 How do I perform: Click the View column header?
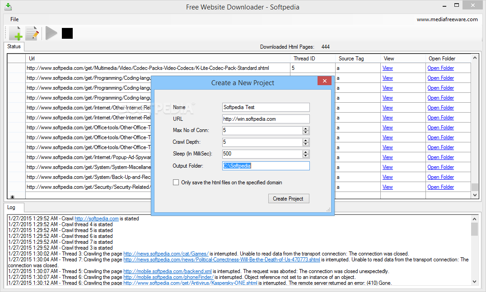pyautogui.click(x=403, y=59)
